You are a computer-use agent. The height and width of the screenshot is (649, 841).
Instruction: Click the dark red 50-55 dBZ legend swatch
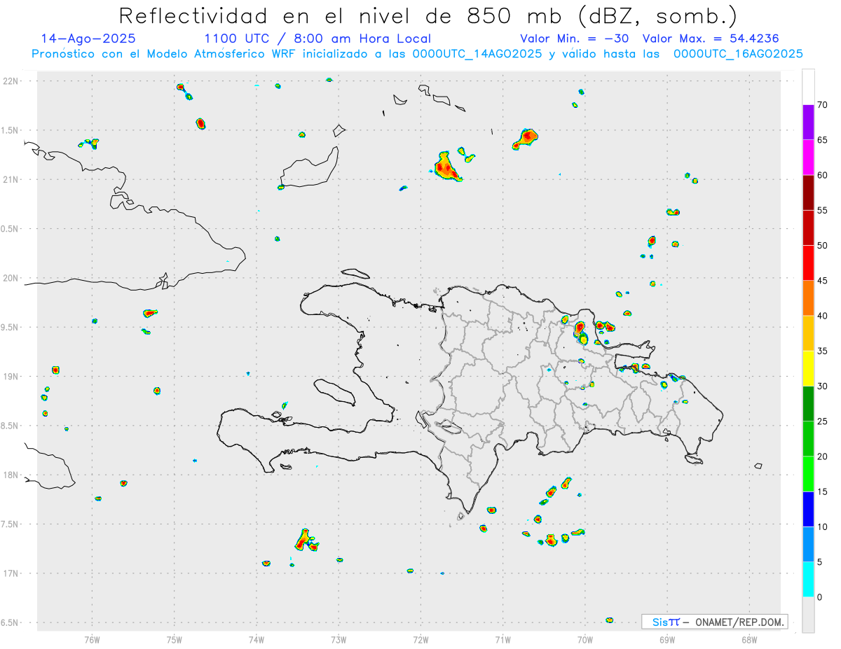coord(808,228)
